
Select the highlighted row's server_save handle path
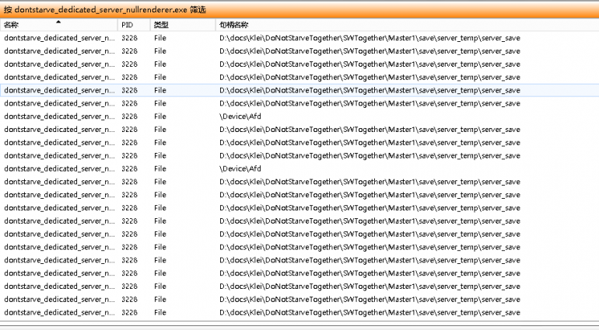click(370, 90)
